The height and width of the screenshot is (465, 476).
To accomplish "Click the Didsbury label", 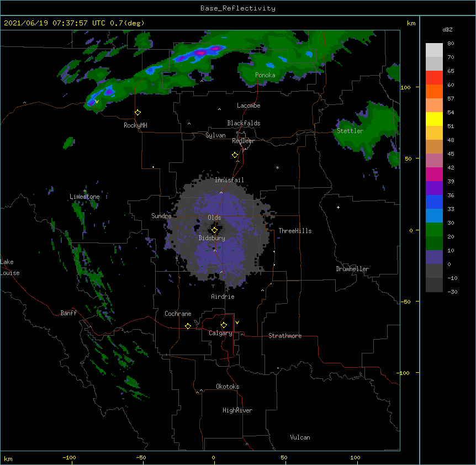I will coord(212,238).
